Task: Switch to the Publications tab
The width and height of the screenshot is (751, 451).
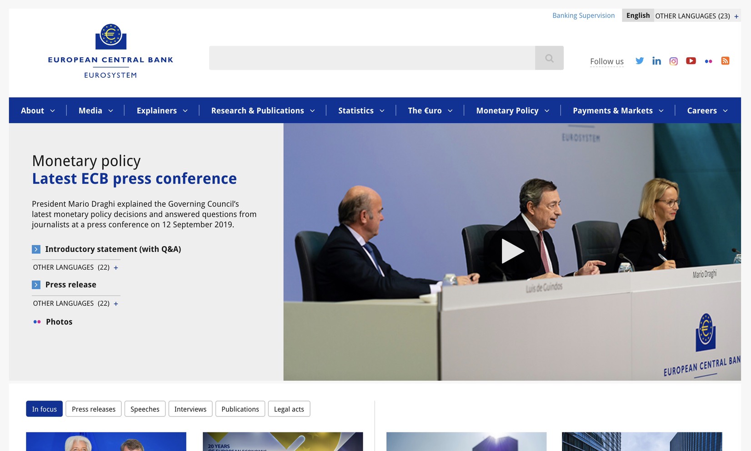Action: [x=240, y=409]
